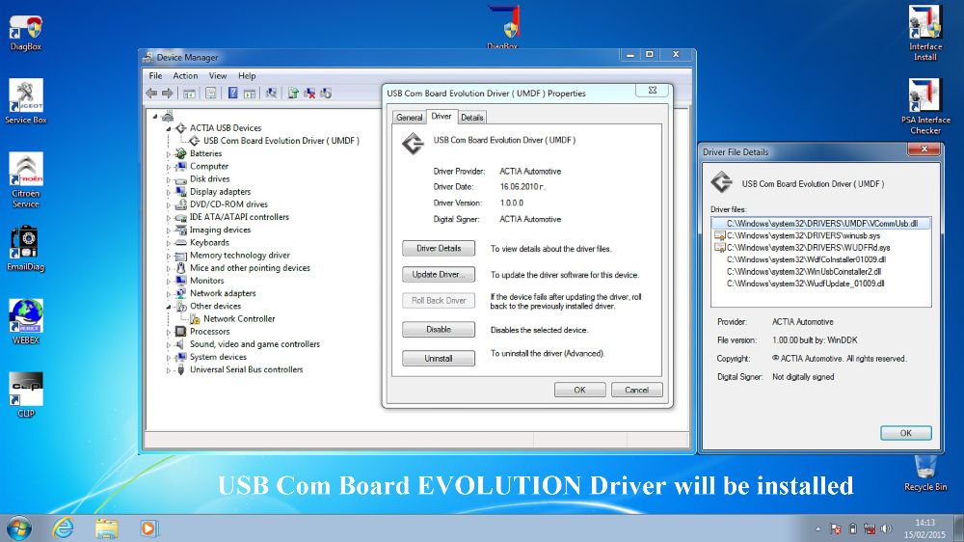The width and height of the screenshot is (964, 542).
Task: Click the Update Driver... button
Action: 439,275
